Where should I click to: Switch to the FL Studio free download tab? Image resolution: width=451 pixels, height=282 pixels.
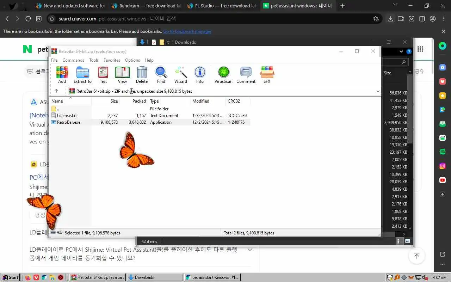(222, 6)
